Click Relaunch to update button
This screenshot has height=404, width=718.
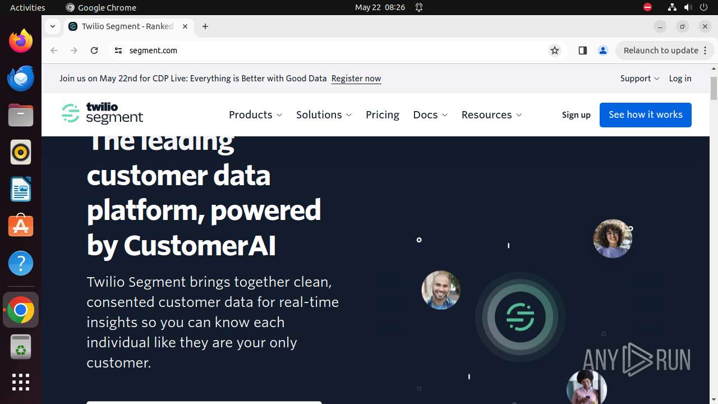click(x=665, y=50)
